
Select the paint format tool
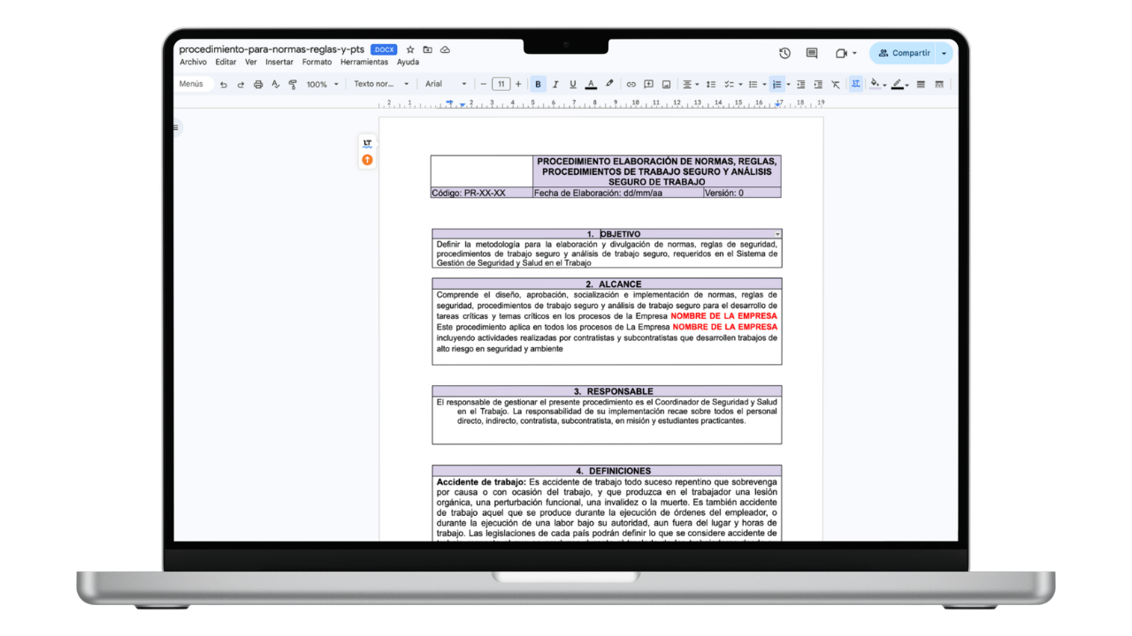tap(293, 84)
